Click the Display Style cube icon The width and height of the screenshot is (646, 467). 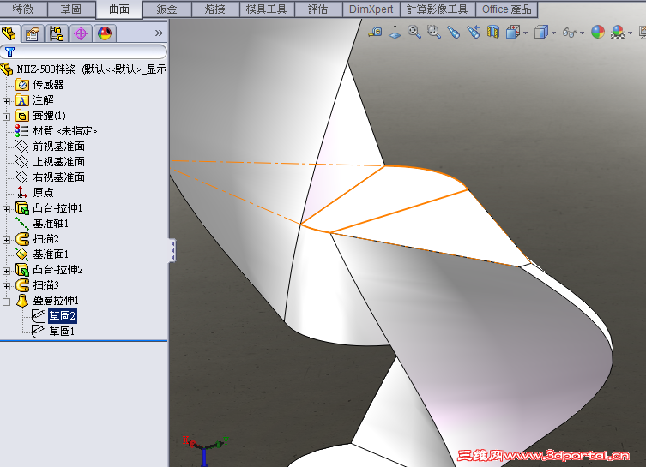541,32
